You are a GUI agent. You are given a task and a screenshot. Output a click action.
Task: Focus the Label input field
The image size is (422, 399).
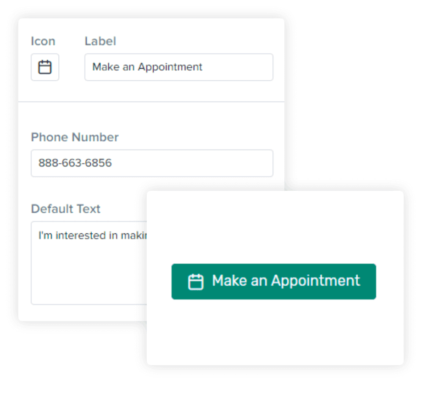(179, 67)
